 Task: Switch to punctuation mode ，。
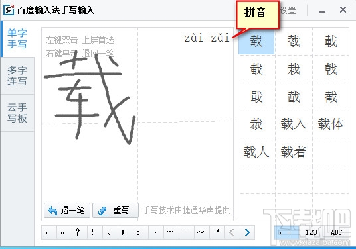286,232
